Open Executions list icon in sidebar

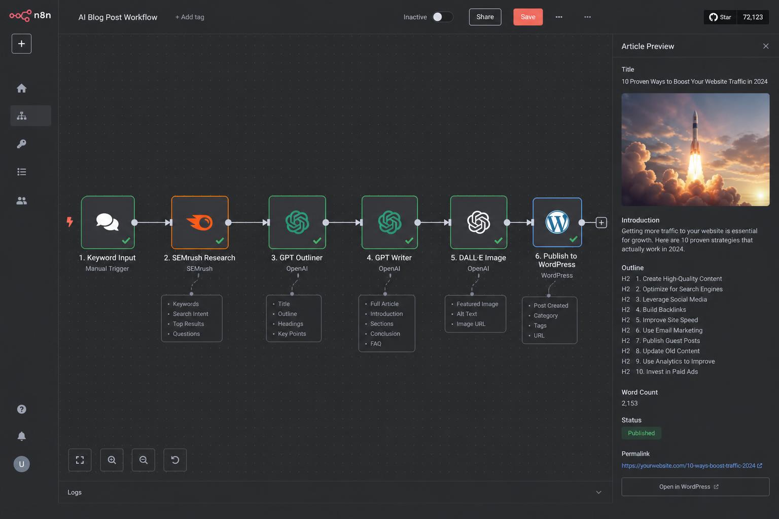21,172
